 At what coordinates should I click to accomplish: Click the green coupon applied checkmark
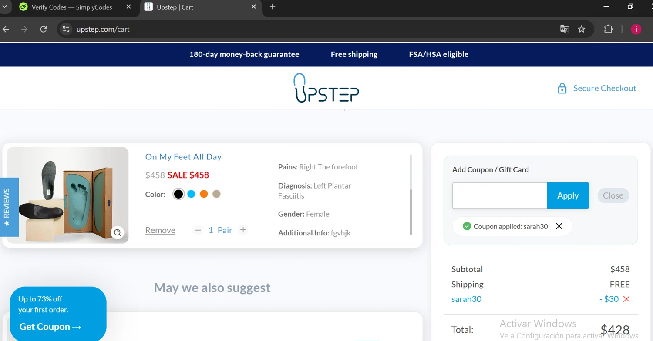pyautogui.click(x=467, y=226)
